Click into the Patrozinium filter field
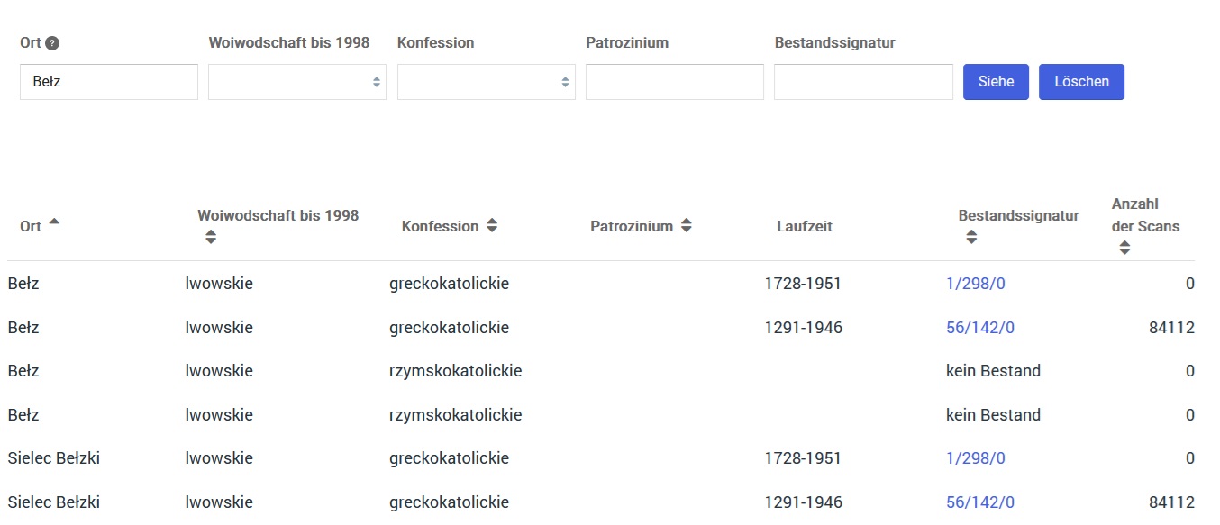Viewport: 1220px width, 525px height. (x=675, y=82)
